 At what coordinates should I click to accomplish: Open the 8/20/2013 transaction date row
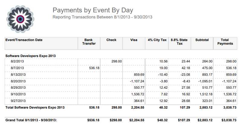(18, 81)
